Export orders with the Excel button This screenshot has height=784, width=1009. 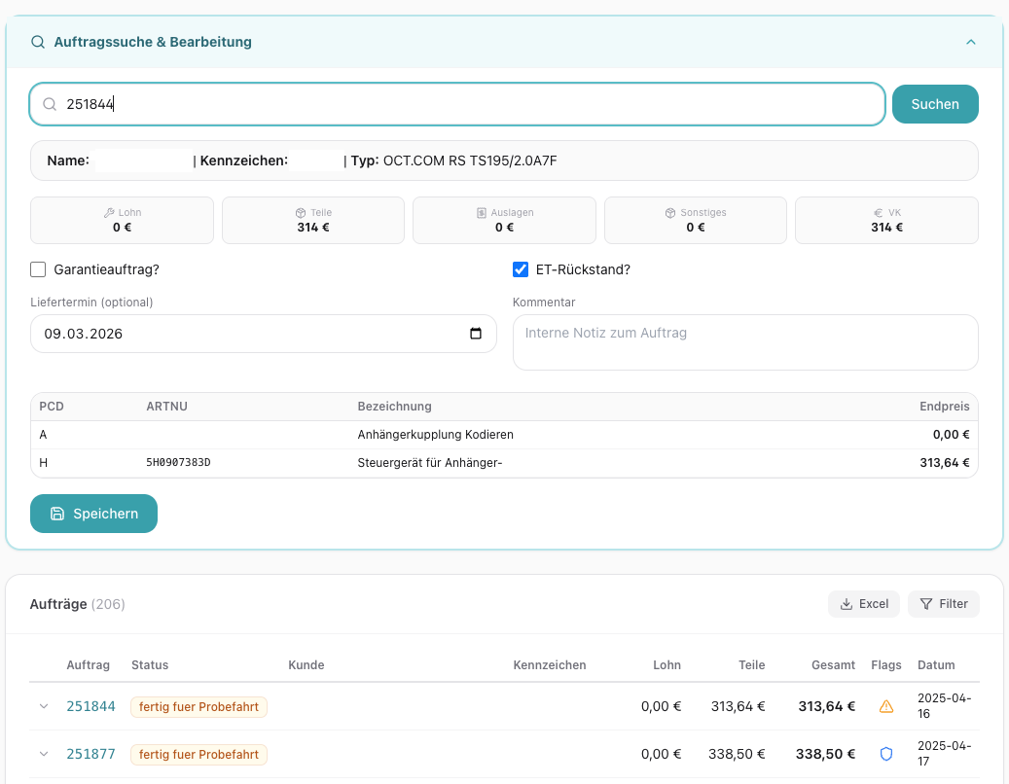tap(864, 604)
